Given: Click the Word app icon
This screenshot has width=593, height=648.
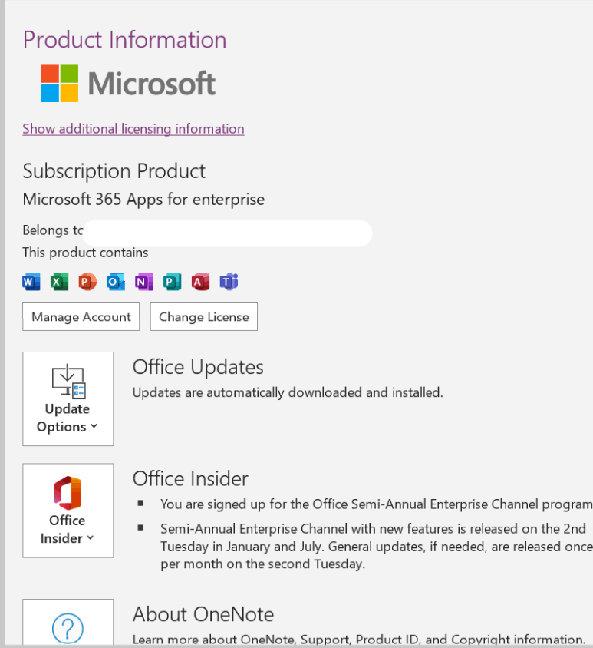Looking at the screenshot, I should pyautogui.click(x=31, y=282).
